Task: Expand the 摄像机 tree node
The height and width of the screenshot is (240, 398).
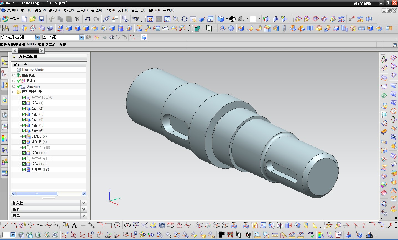Action: coord(14,81)
